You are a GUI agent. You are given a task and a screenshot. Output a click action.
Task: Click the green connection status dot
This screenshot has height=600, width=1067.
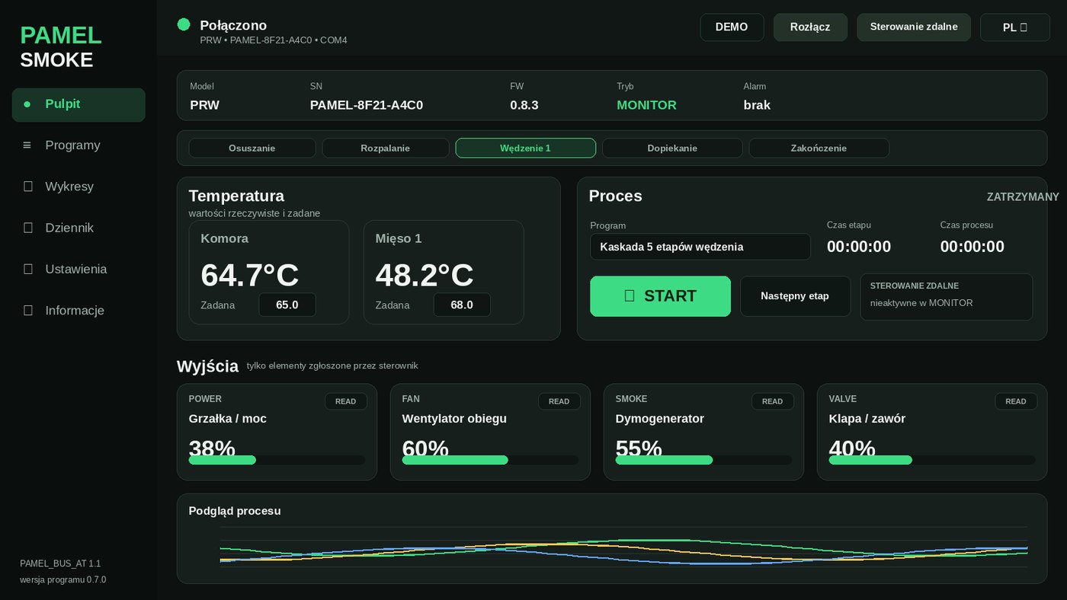184,24
